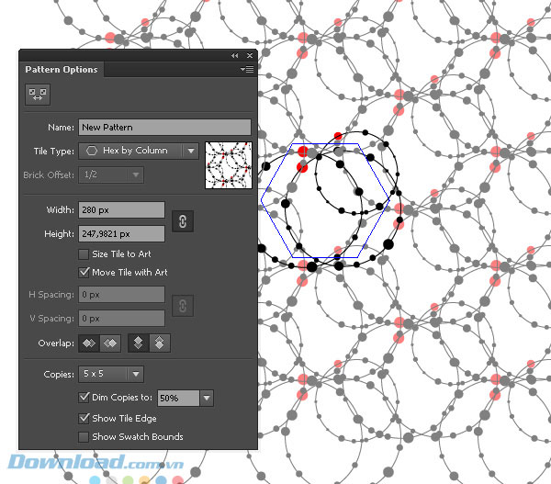Activate the Pattern Tile Tool icon
This screenshot has height=484, width=551.
(x=38, y=95)
